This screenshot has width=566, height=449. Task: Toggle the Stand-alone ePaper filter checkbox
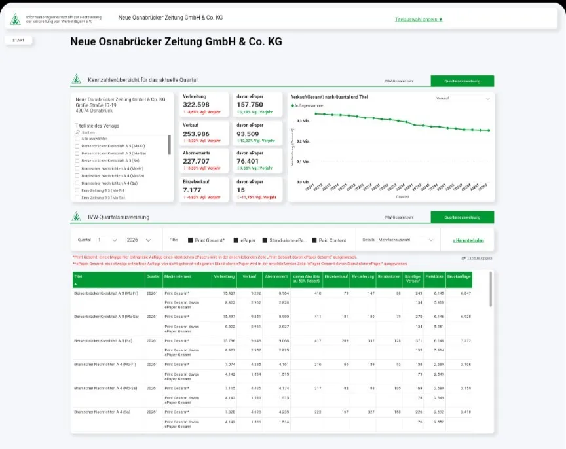tap(265, 240)
